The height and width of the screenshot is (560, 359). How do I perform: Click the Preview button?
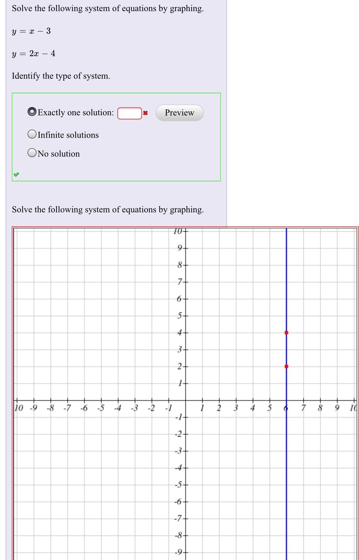179,113
